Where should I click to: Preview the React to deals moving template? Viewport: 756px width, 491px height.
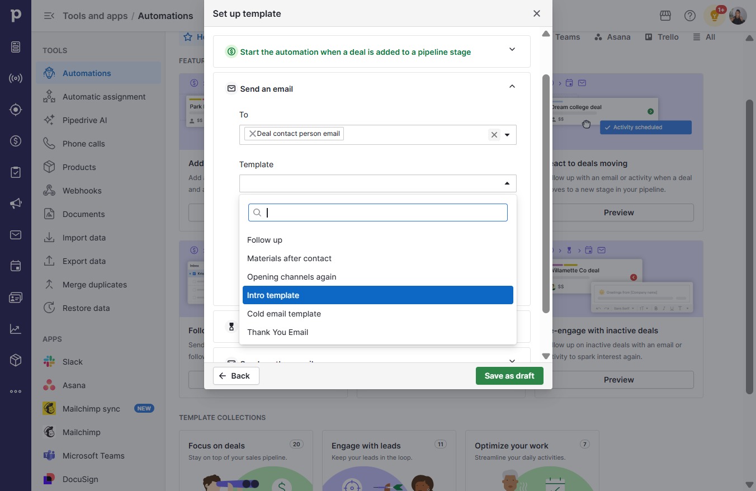click(x=619, y=213)
